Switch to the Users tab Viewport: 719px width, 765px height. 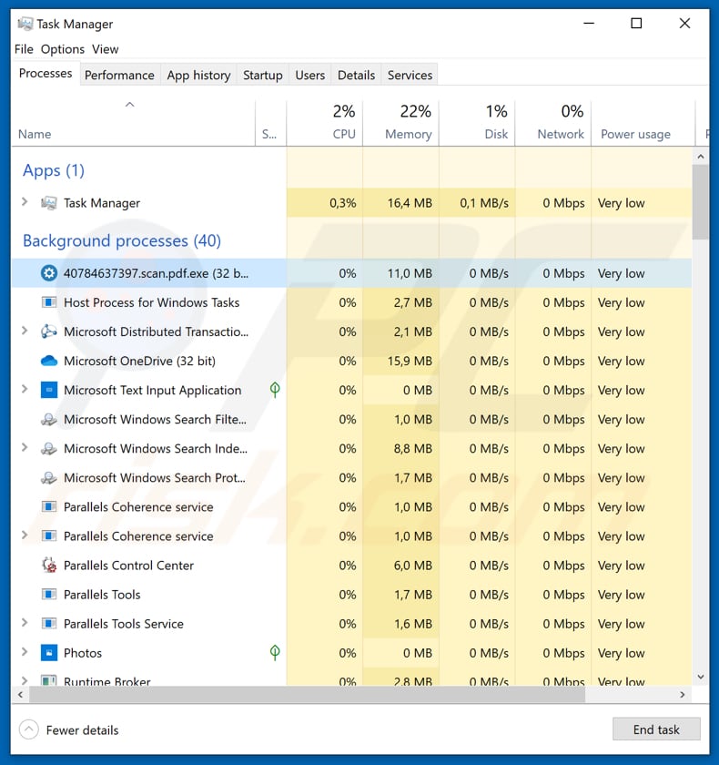(x=310, y=75)
